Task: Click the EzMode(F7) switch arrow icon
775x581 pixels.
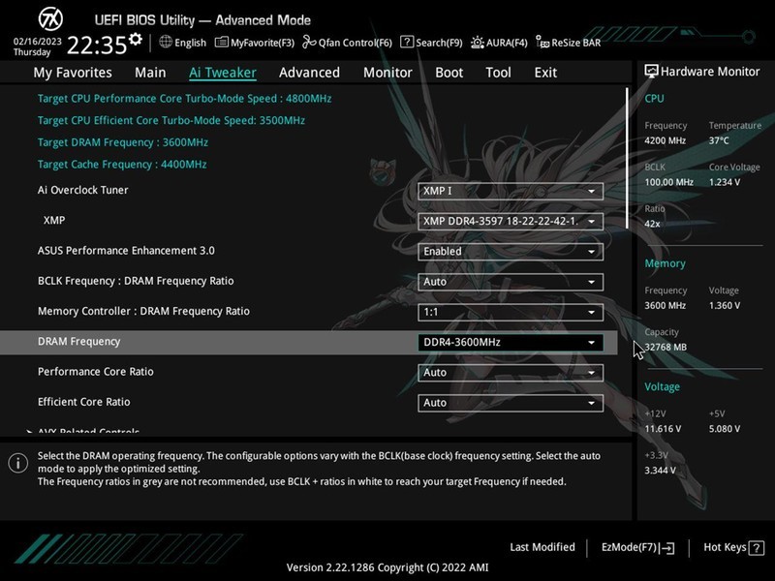Action: pyautogui.click(x=666, y=548)
